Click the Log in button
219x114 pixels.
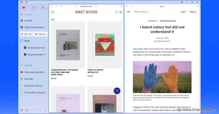coord(183,12)
